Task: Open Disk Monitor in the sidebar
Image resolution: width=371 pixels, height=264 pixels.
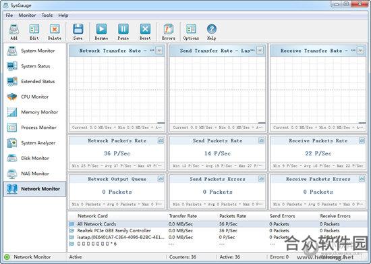Action: point(34,158)
